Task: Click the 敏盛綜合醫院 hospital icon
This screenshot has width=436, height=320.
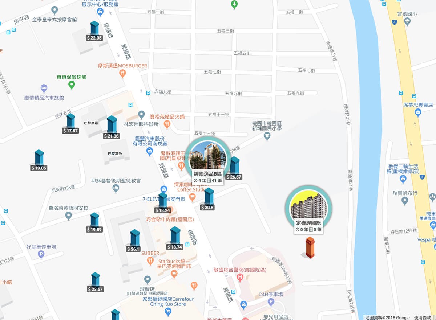Action: click(x=239, y=278)
